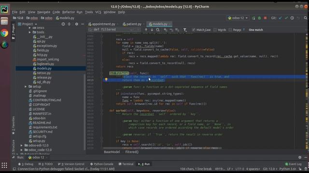Open the Terminal tool window
The image size is (309, 173).
[x=126, y=164]
